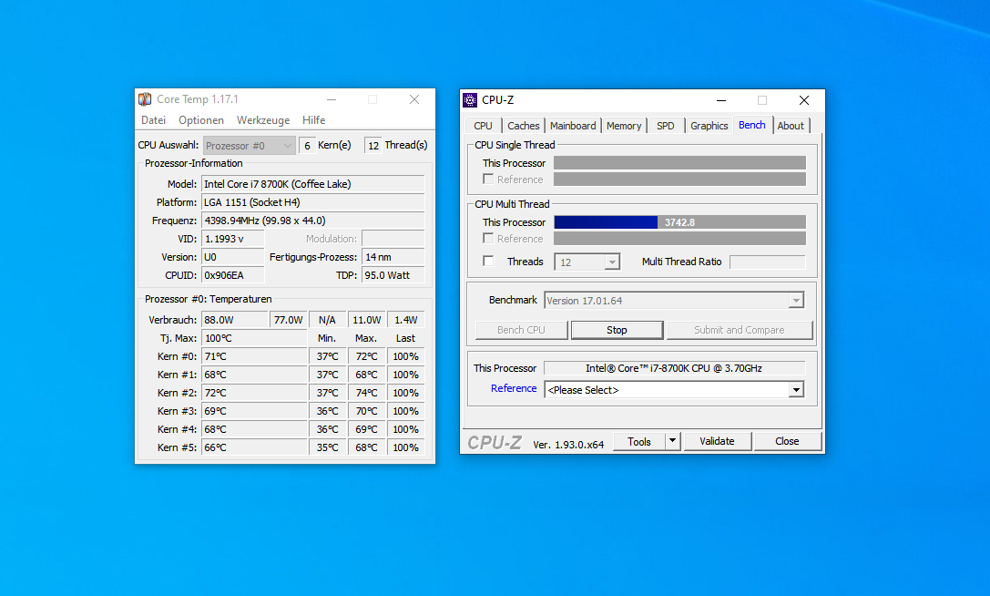Open the Benchmark Version 17.01.64 dropdown
This screenshot has width=990, height=596.
[x=797, y=300]
